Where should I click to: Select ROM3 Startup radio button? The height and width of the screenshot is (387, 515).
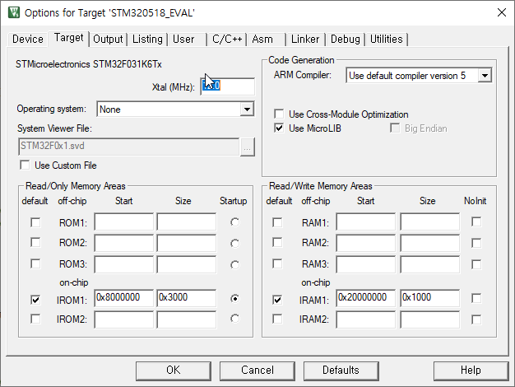234,264
